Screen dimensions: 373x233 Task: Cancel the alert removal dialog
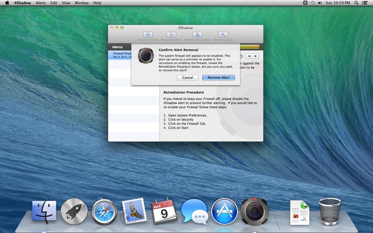pyautogui.click(x=187, y=77)
